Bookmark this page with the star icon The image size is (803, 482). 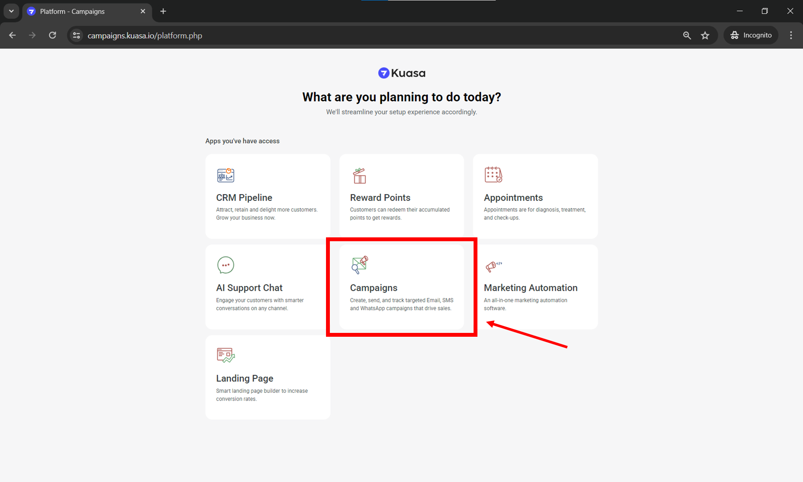[705, 36]
